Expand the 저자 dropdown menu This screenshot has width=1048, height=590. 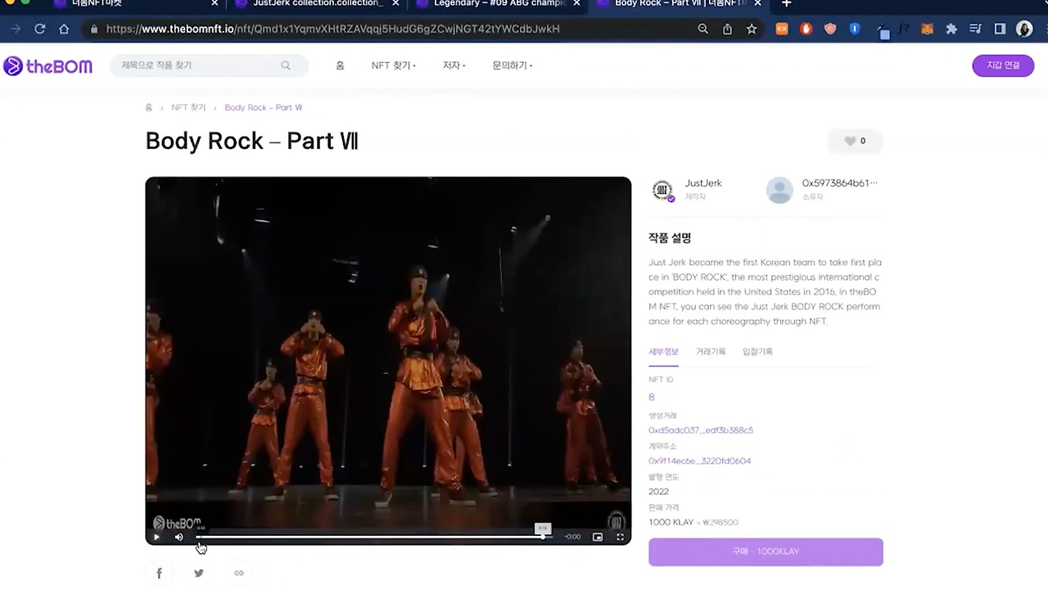click(x=454, y=65)
